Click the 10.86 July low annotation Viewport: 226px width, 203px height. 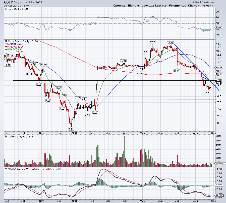177,71
